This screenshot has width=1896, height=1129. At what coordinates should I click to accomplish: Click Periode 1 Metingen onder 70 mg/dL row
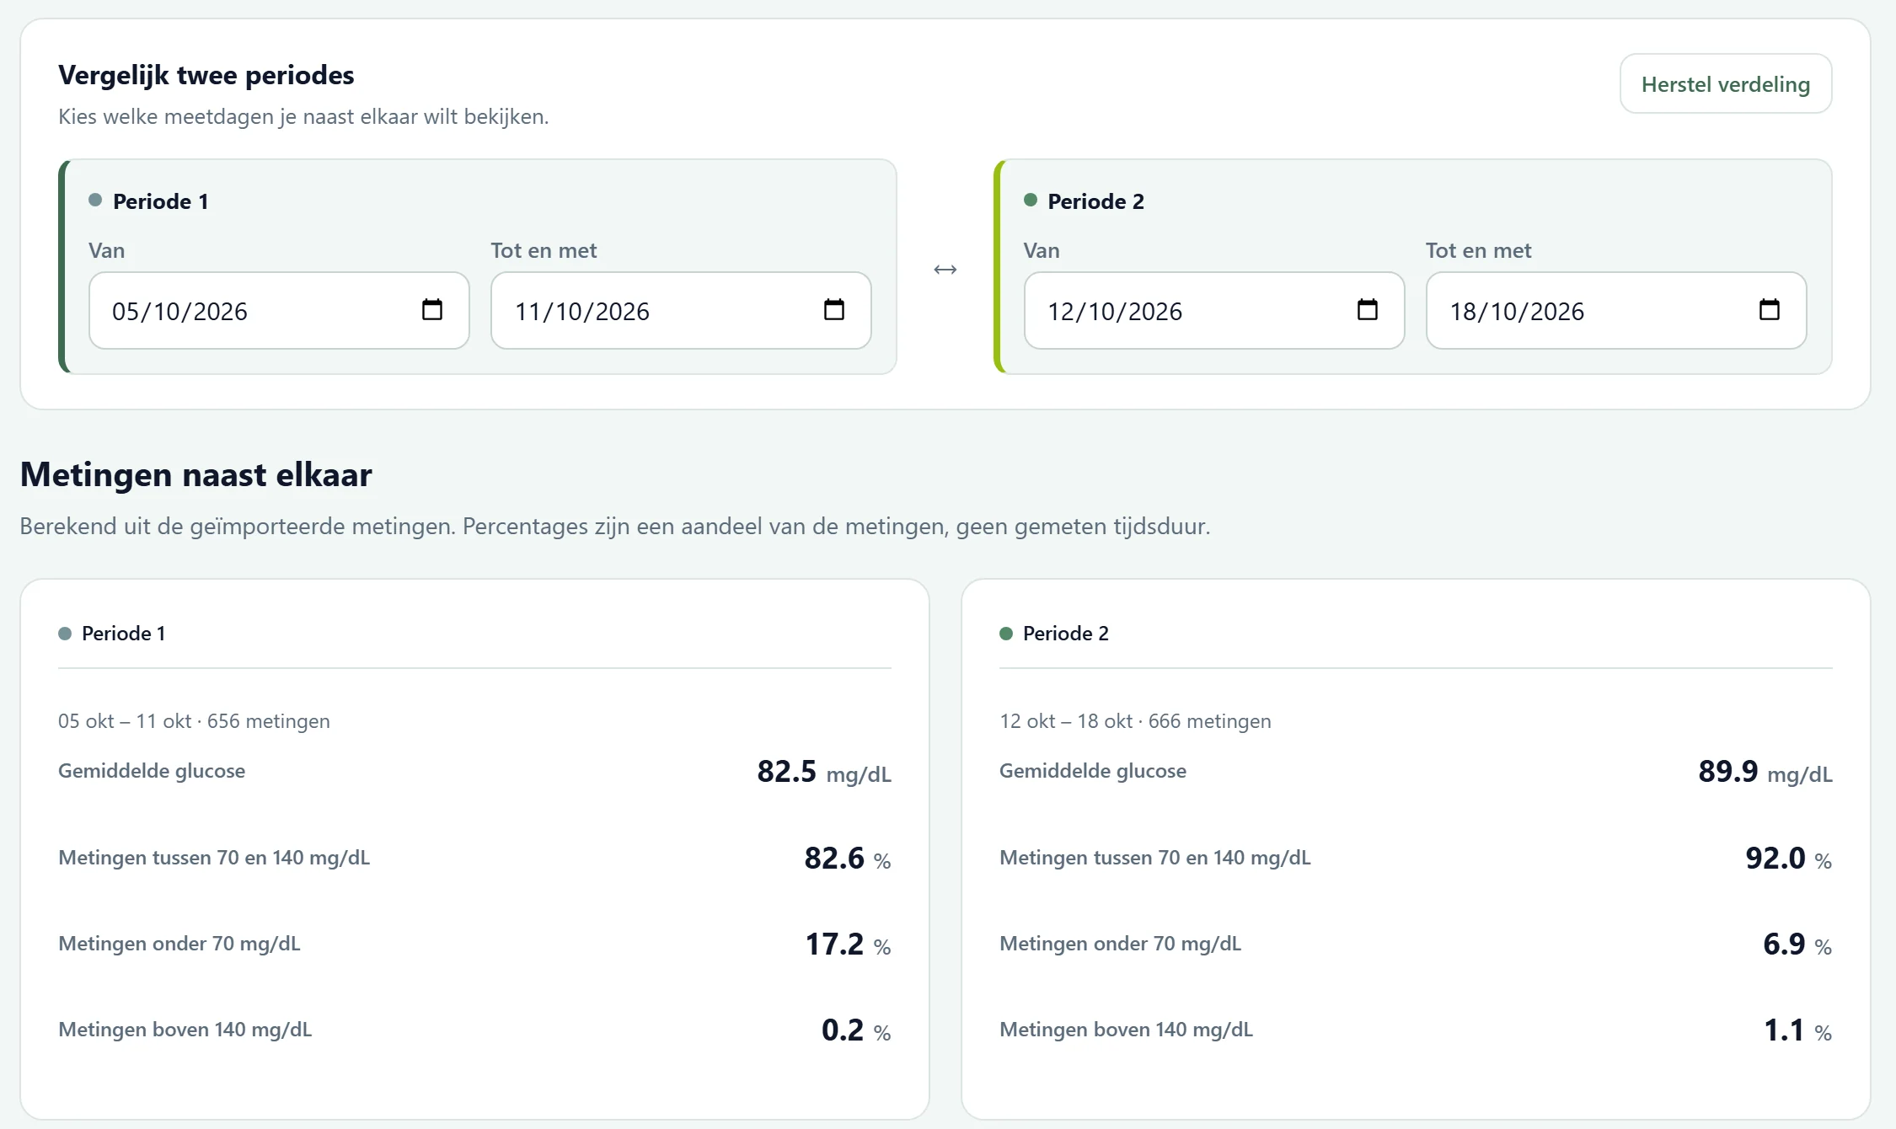tap(474, 944)
